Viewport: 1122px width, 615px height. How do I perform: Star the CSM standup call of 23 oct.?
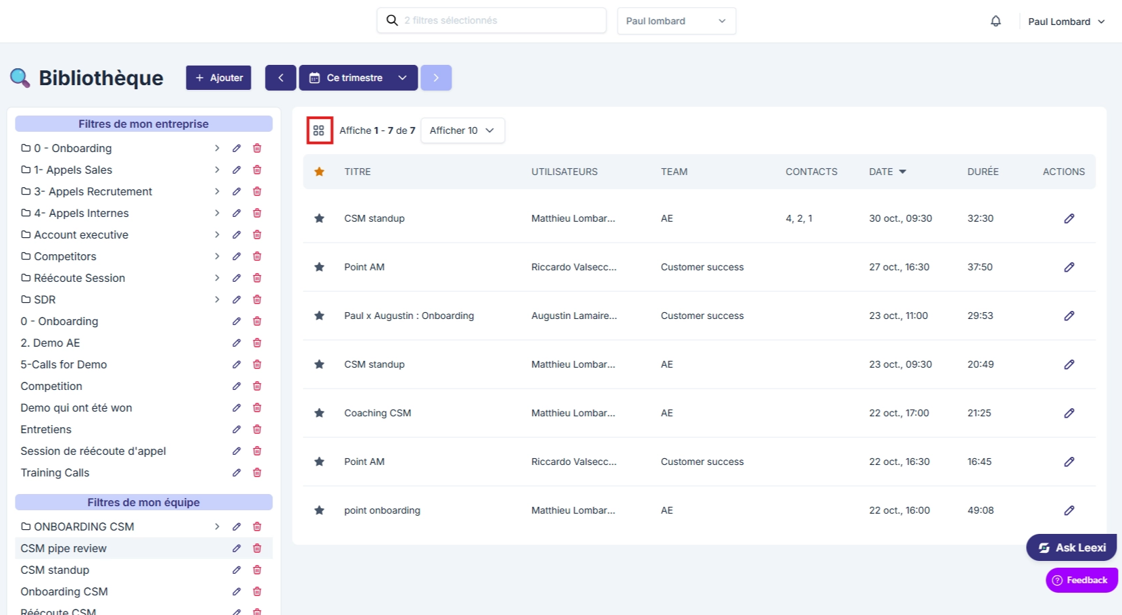[x=319, y=364]
